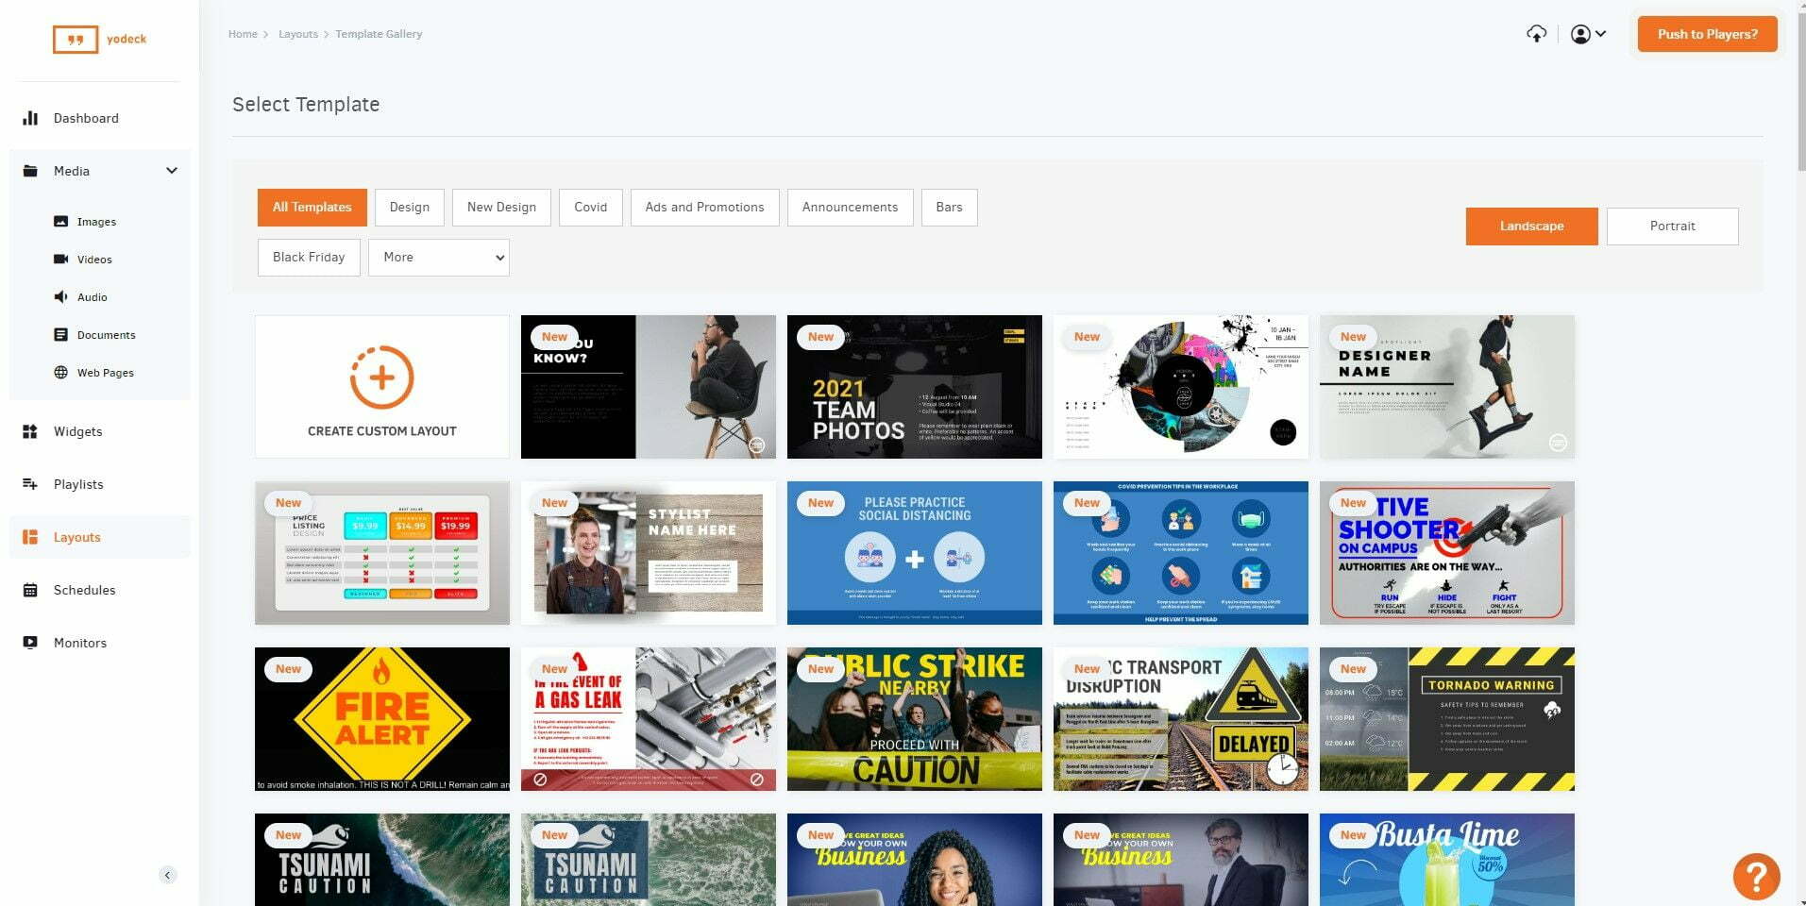This screenshot has width=1806, height=906.
Task: Show Announcements templates
Action: click(x=851, y=208)
